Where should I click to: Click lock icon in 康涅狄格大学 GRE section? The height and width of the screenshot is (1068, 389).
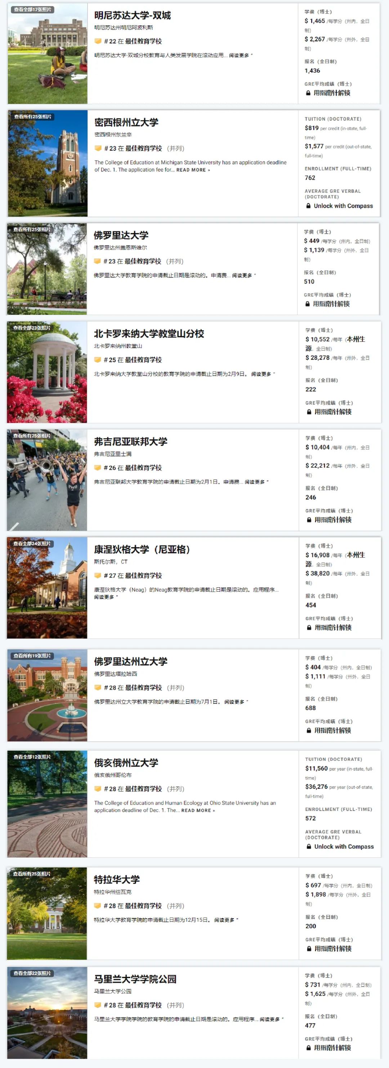pyautogui.click(x=309, y=627)
